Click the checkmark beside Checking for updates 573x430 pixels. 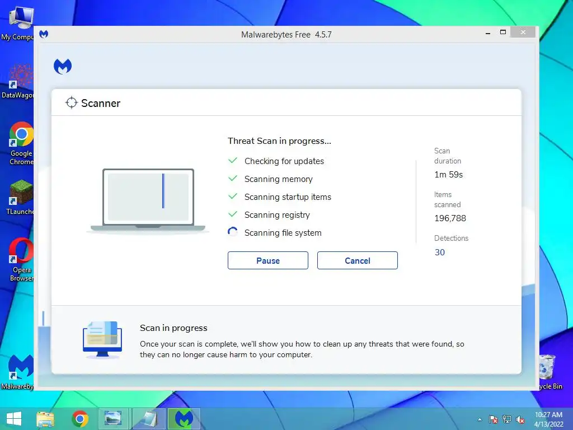coord(233,161)
